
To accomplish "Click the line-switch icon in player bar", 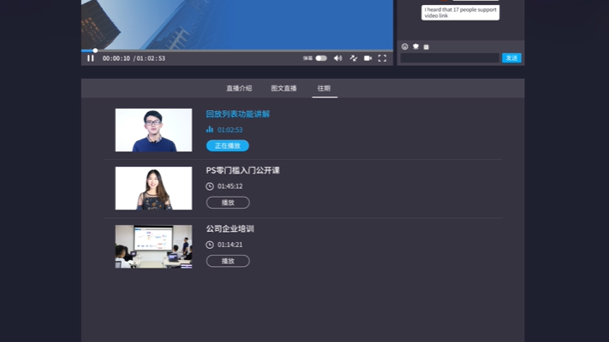I will point(353,58).
